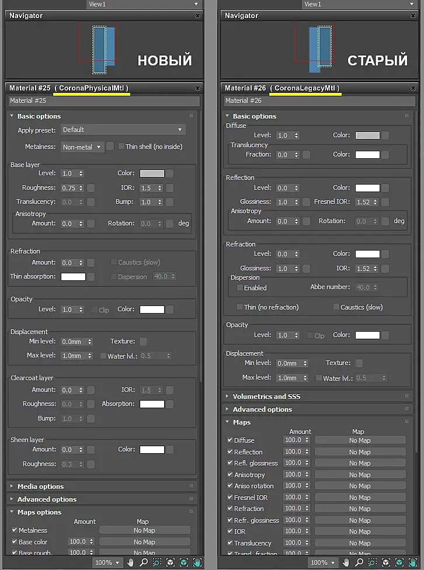Click Pan to Selected icon in CoronaPhysicalMtl panel toolbar
Screen dimensions: 424x570
(197, 562)
